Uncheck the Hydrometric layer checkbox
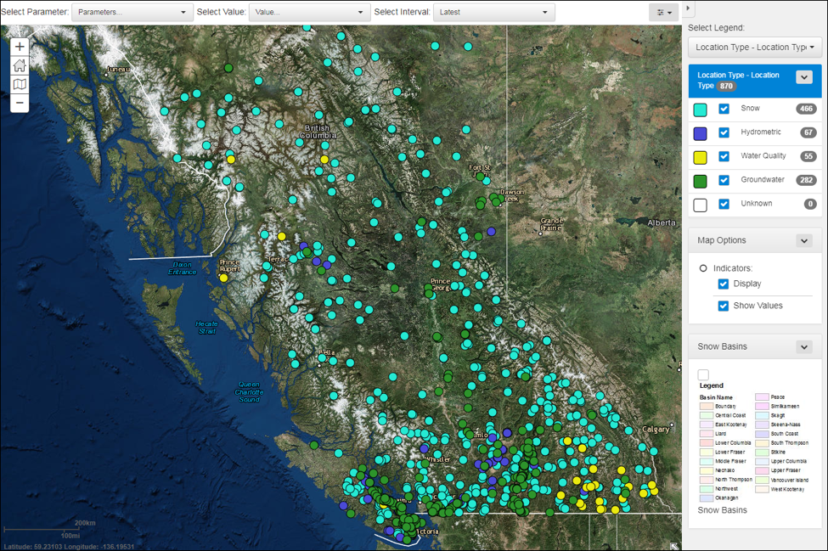 click(724, 132)
